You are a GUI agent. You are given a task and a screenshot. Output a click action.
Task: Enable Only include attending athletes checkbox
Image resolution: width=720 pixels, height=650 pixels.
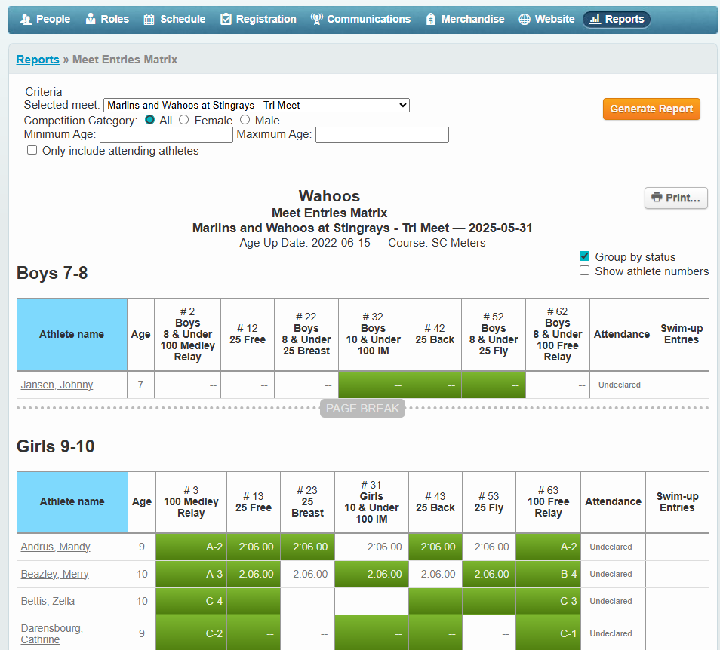32,150
